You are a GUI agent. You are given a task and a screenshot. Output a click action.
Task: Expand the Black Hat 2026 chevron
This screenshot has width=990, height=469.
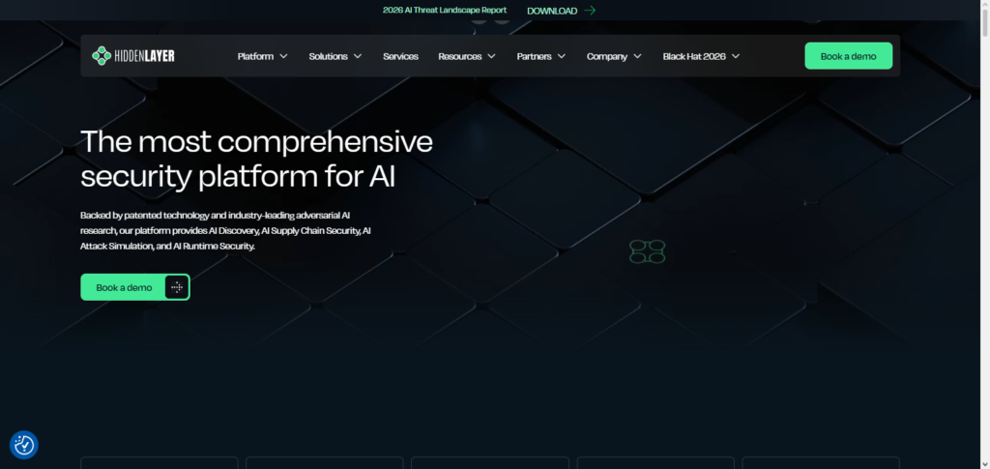[x=736, y=56]
